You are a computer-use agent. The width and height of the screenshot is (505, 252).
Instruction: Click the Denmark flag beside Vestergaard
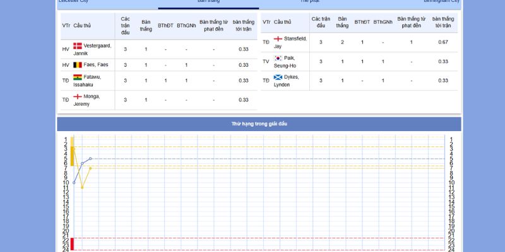pos(78,45)
